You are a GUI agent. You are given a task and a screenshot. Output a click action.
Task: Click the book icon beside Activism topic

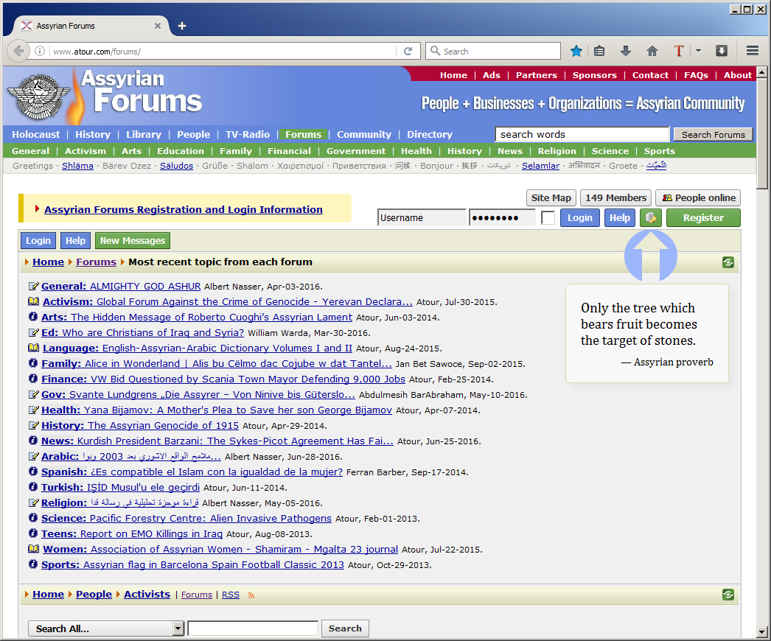(x=33, y=301)
